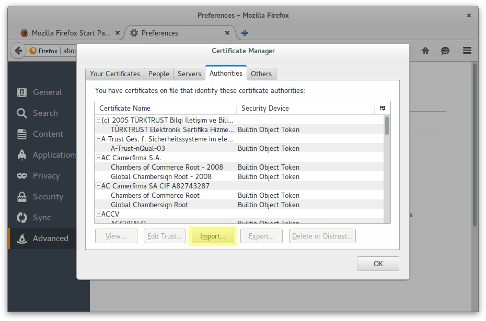This screenshot has height=321, width=486.
Task: Confirm Certificate Manager with OK
Action: (x=378, y=264)
